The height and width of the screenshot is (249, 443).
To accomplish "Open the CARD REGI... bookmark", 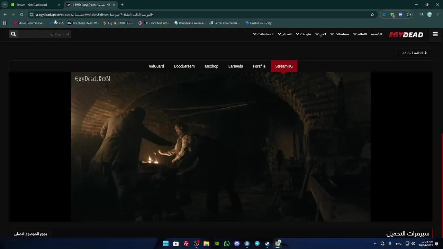I will (118, 23).
